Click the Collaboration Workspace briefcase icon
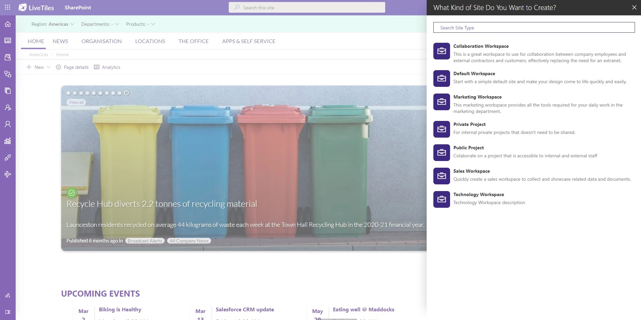This screenshot has width=641, height=320. (x=442, y=51)
